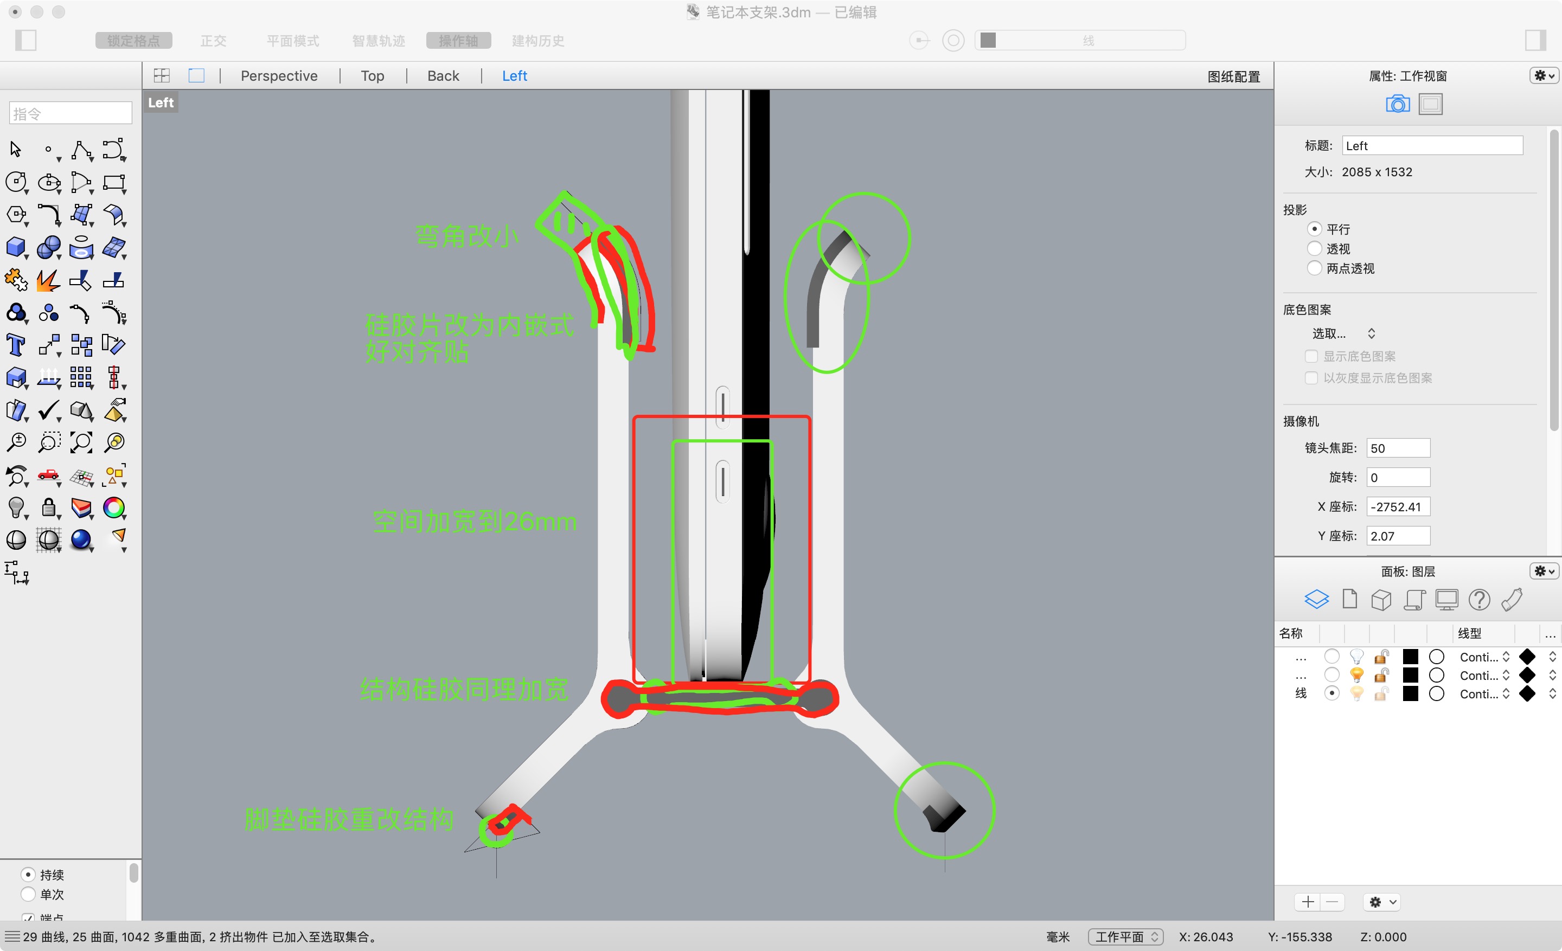This screenshot has width=1562, height=951.
Task: Click the black color swatch of the 线 layer
Action: (x=1410, y=694)
